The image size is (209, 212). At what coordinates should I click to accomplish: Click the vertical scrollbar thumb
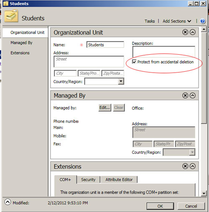[x=204, y=78]
